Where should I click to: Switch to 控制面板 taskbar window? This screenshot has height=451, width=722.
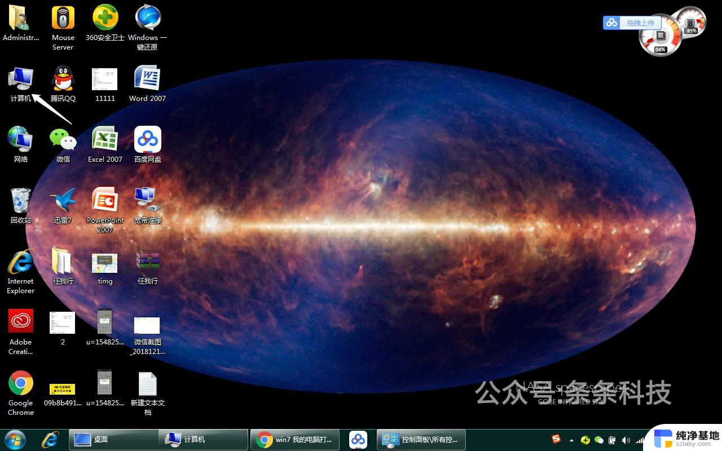[421, 439]
